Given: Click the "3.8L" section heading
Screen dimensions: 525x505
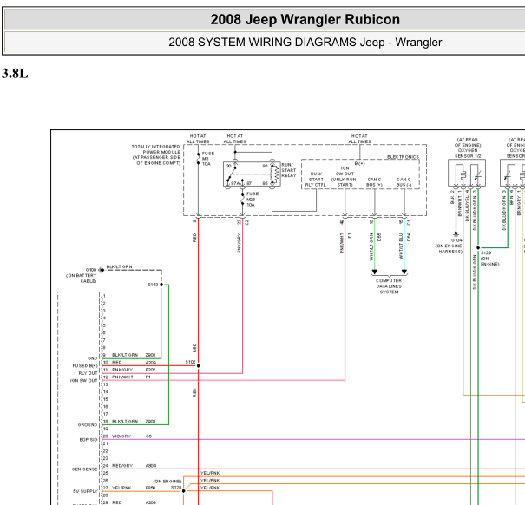Looking at the screenshot, I should tap(15, 74).
